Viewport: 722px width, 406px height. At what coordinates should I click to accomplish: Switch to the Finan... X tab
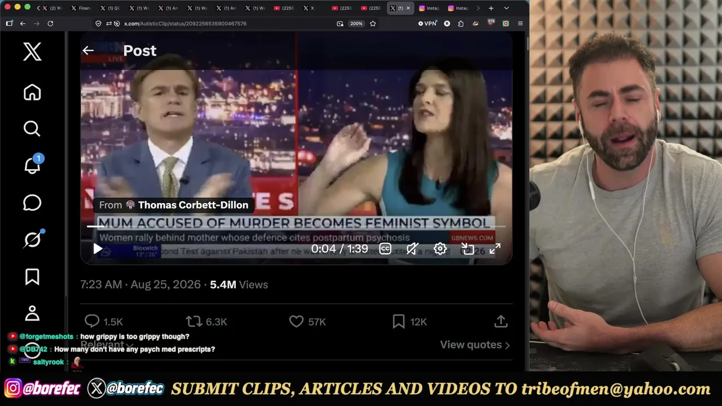pyautogui.click(x=81, y=8)
